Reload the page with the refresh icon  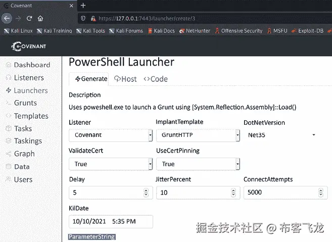pyautogui.click(x=29, y=18)
